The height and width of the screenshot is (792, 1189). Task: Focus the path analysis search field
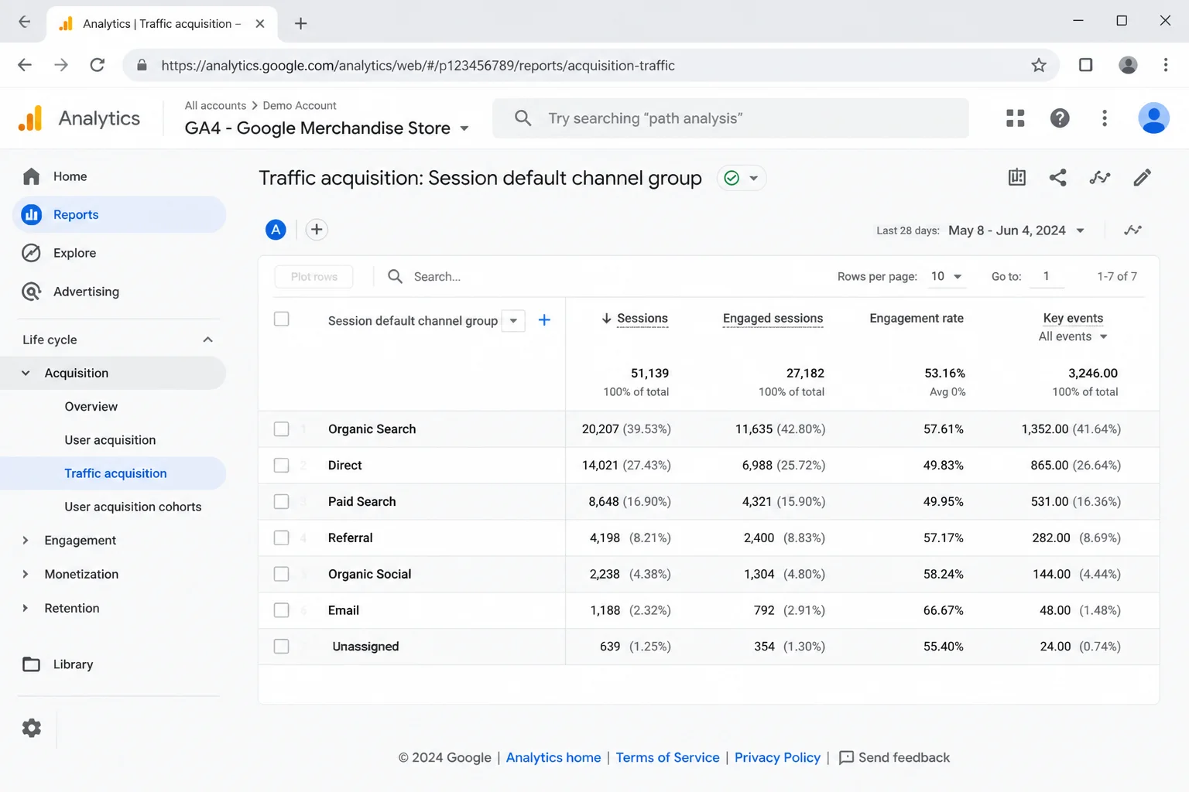(x=731, y=118)
